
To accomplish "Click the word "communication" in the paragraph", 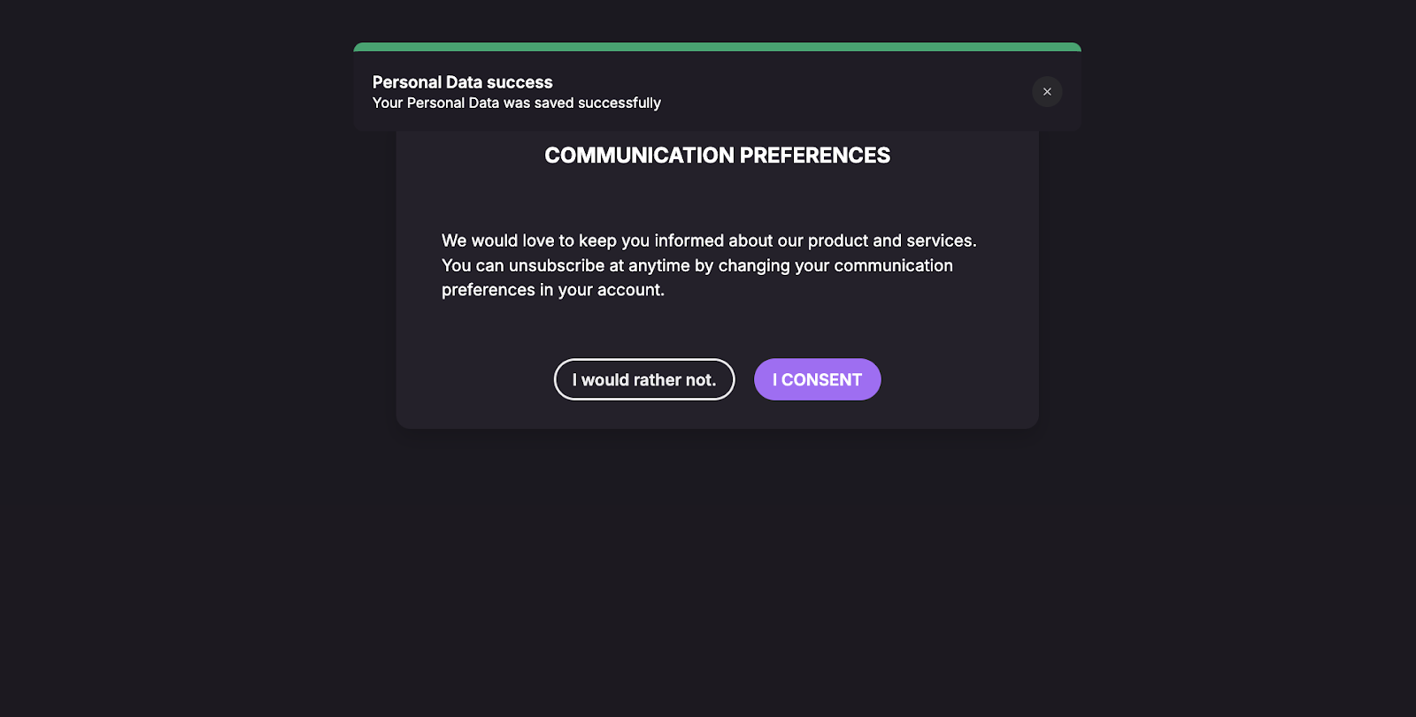I will [894, 265].
